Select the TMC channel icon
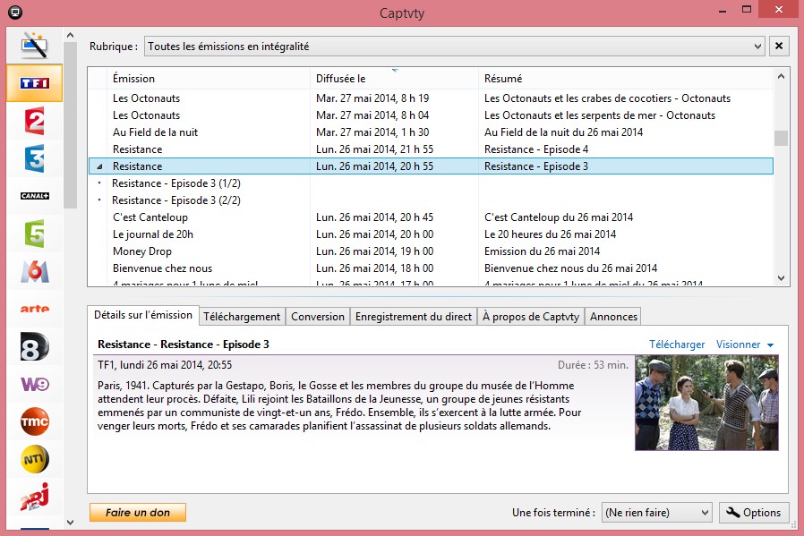This screenshot has height=536, width=804. click(34, 421)
